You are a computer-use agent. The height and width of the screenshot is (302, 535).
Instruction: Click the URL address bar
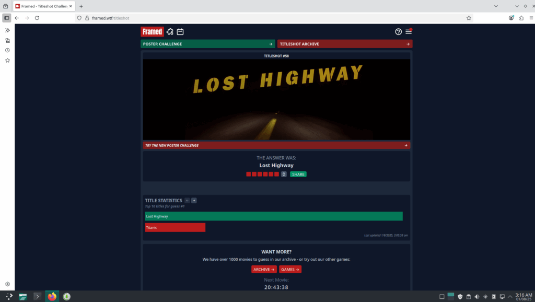coord(272,18)
